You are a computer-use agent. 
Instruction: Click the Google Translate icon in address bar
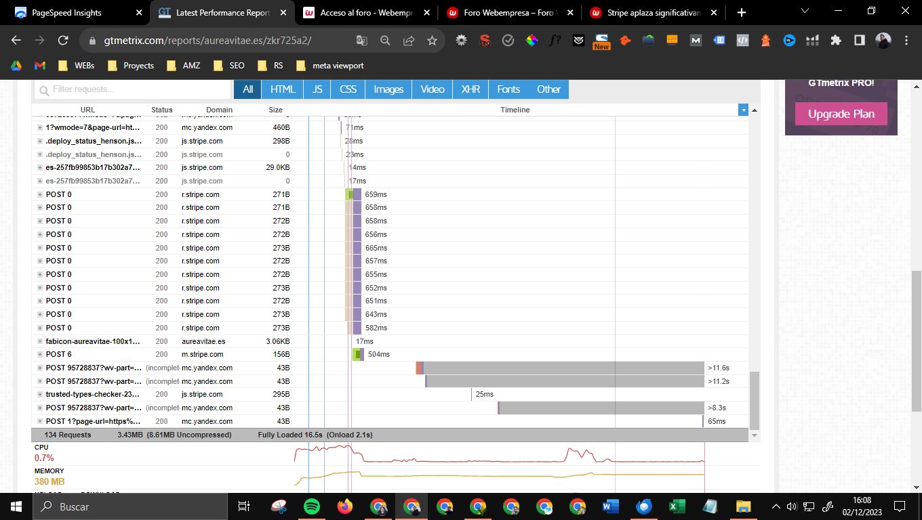click(x=361, y=41)
